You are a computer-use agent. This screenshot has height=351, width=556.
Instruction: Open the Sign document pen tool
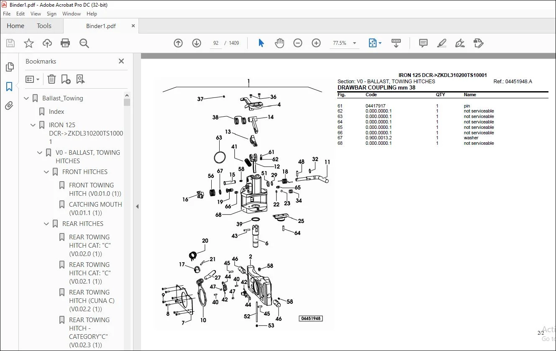coord(460,43)
